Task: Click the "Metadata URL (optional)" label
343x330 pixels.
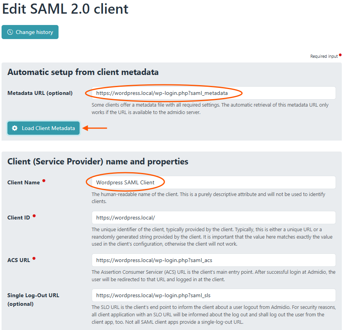Action: click(x=40, y=93)
